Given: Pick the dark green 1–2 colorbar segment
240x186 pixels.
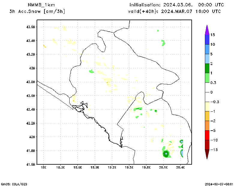Looking at the screenshot, I should pyautogui.click(x=207, y=68).
